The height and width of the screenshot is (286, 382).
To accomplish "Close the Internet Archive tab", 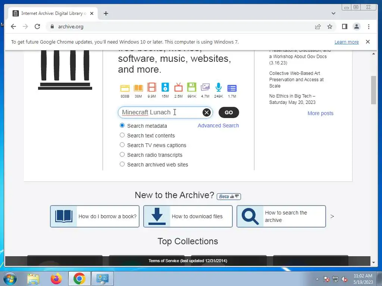I will (92, 13).
